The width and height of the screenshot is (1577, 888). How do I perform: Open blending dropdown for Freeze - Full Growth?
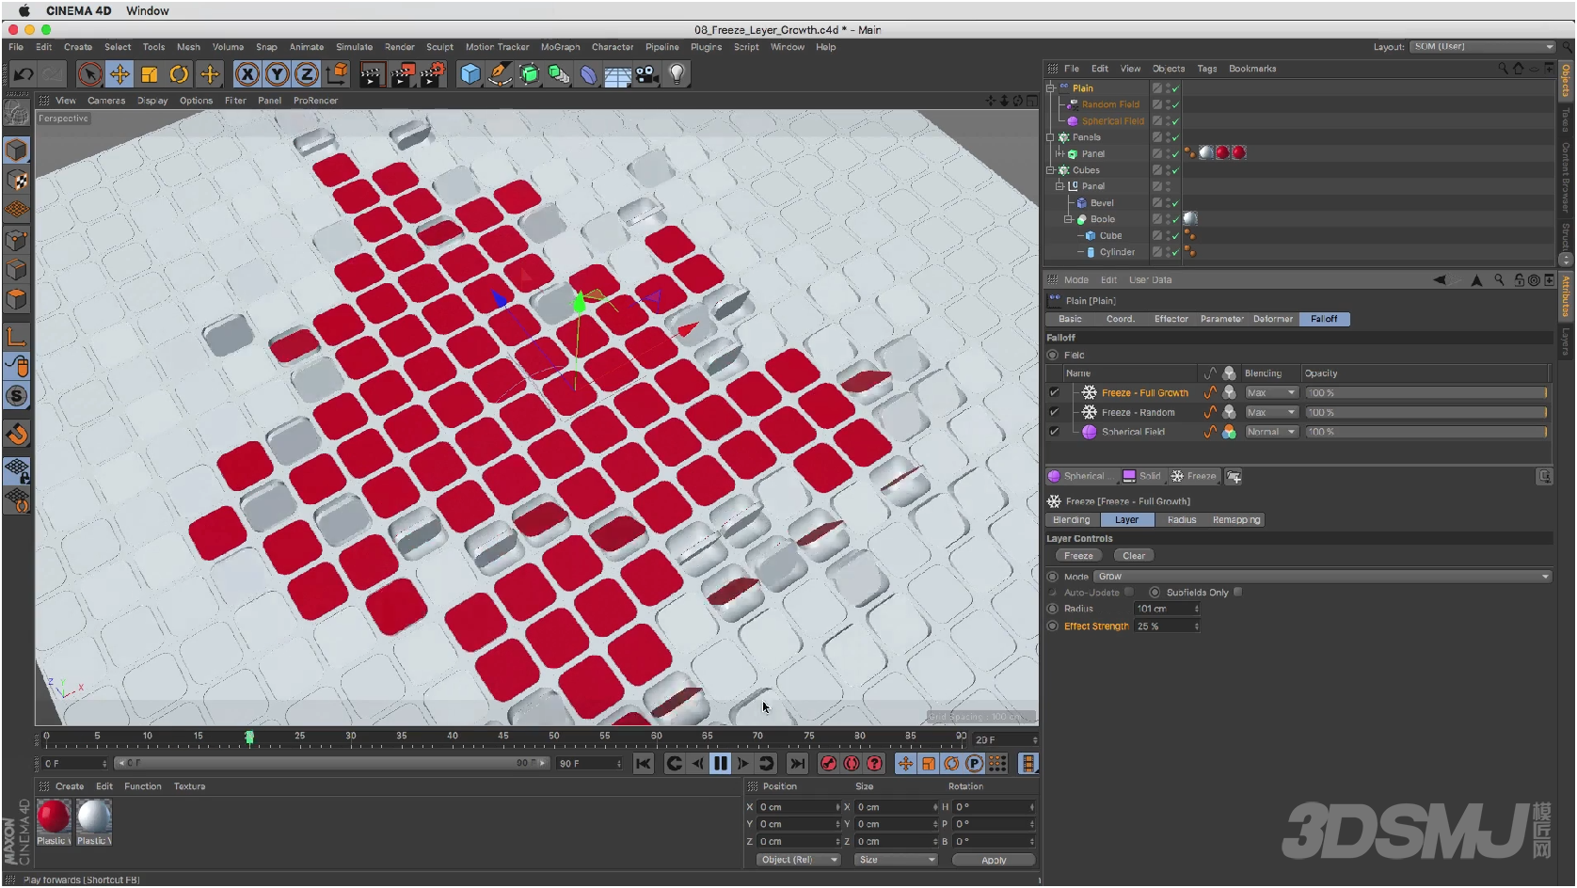(1271, 393)
